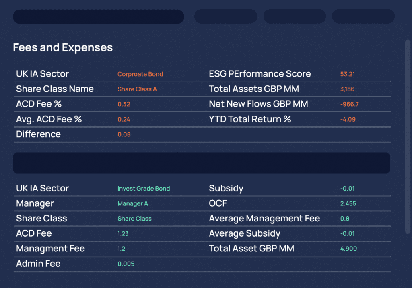Select the ACD Fee value 1.23
The height and width of the screenshot is (288, 412).
click(x=123, y=233)
